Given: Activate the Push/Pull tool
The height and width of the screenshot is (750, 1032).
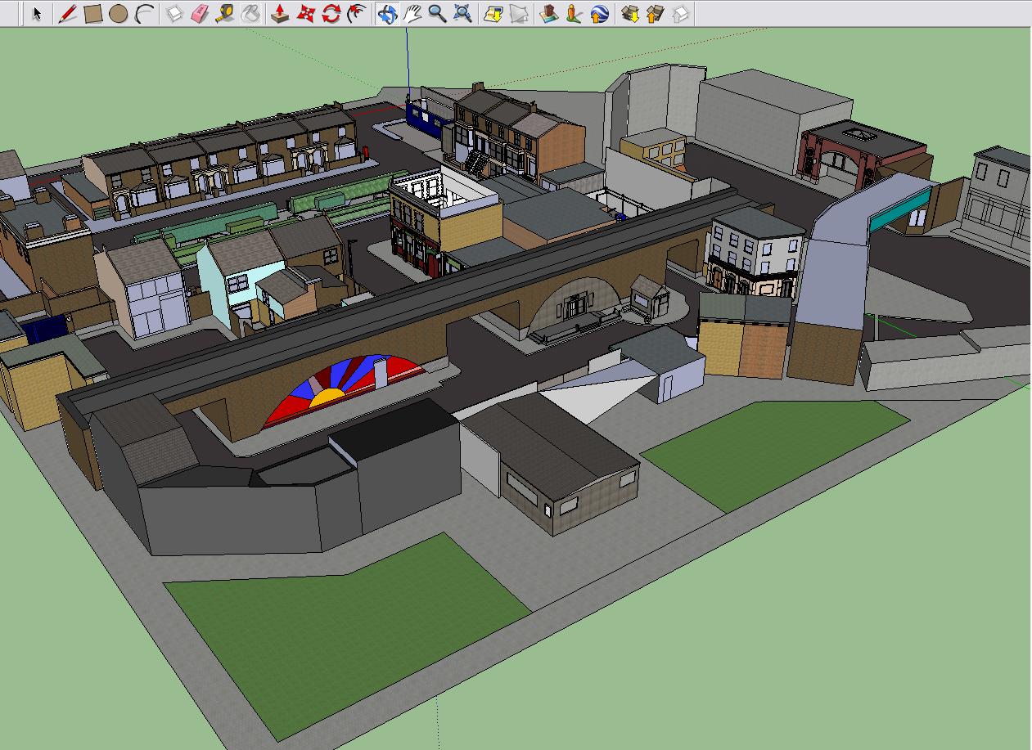Looking at the screenshot, I should [x=281, y=14].
